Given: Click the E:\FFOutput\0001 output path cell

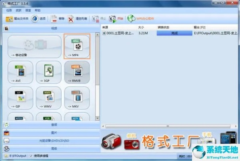Looking at the screenshot, I should [x=216, y=33].
